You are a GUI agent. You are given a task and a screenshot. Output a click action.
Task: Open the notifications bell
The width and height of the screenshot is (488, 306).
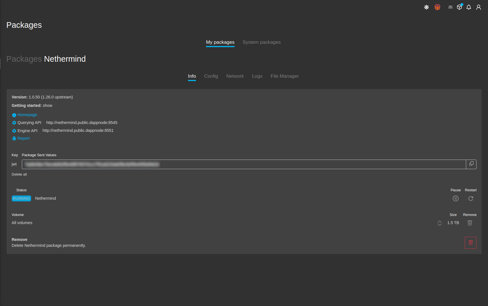tap(469, 7)
